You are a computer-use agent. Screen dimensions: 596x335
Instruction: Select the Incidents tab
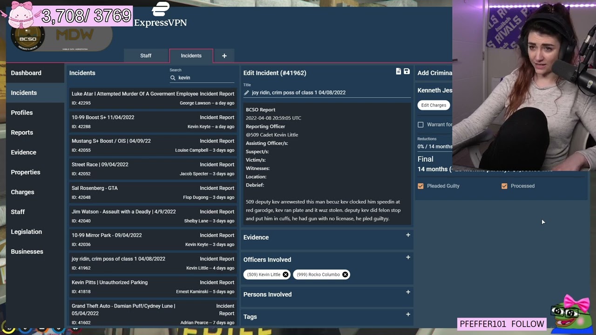click(191, 56)
